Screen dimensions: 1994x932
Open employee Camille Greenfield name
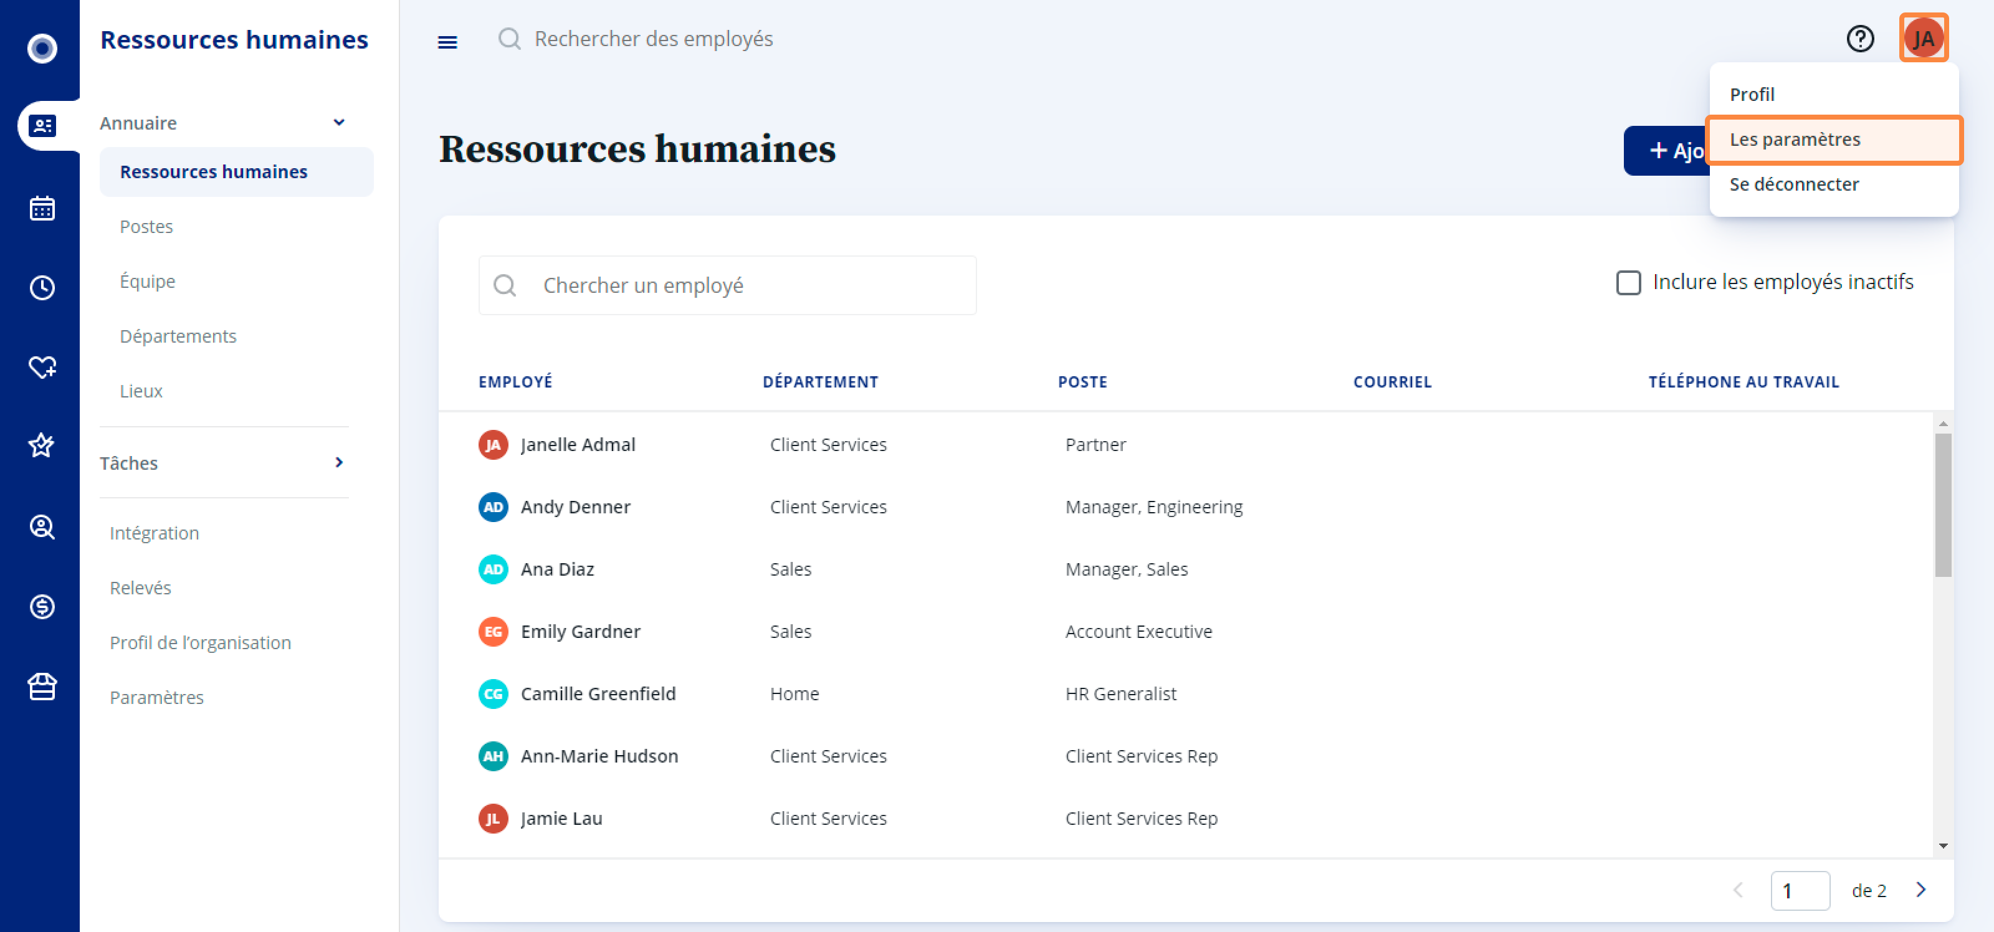[598, 695]
